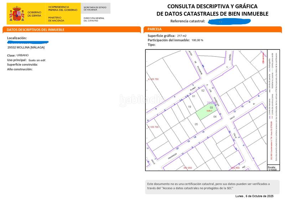
Task: Click the 'Tipo:' label
Action: (x=152, y=45)
